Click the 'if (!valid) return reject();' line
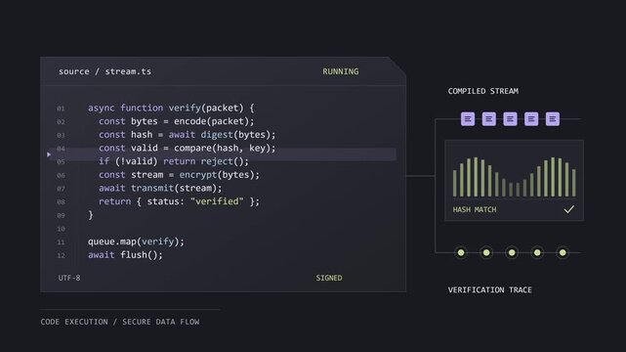 pos(174,161)
